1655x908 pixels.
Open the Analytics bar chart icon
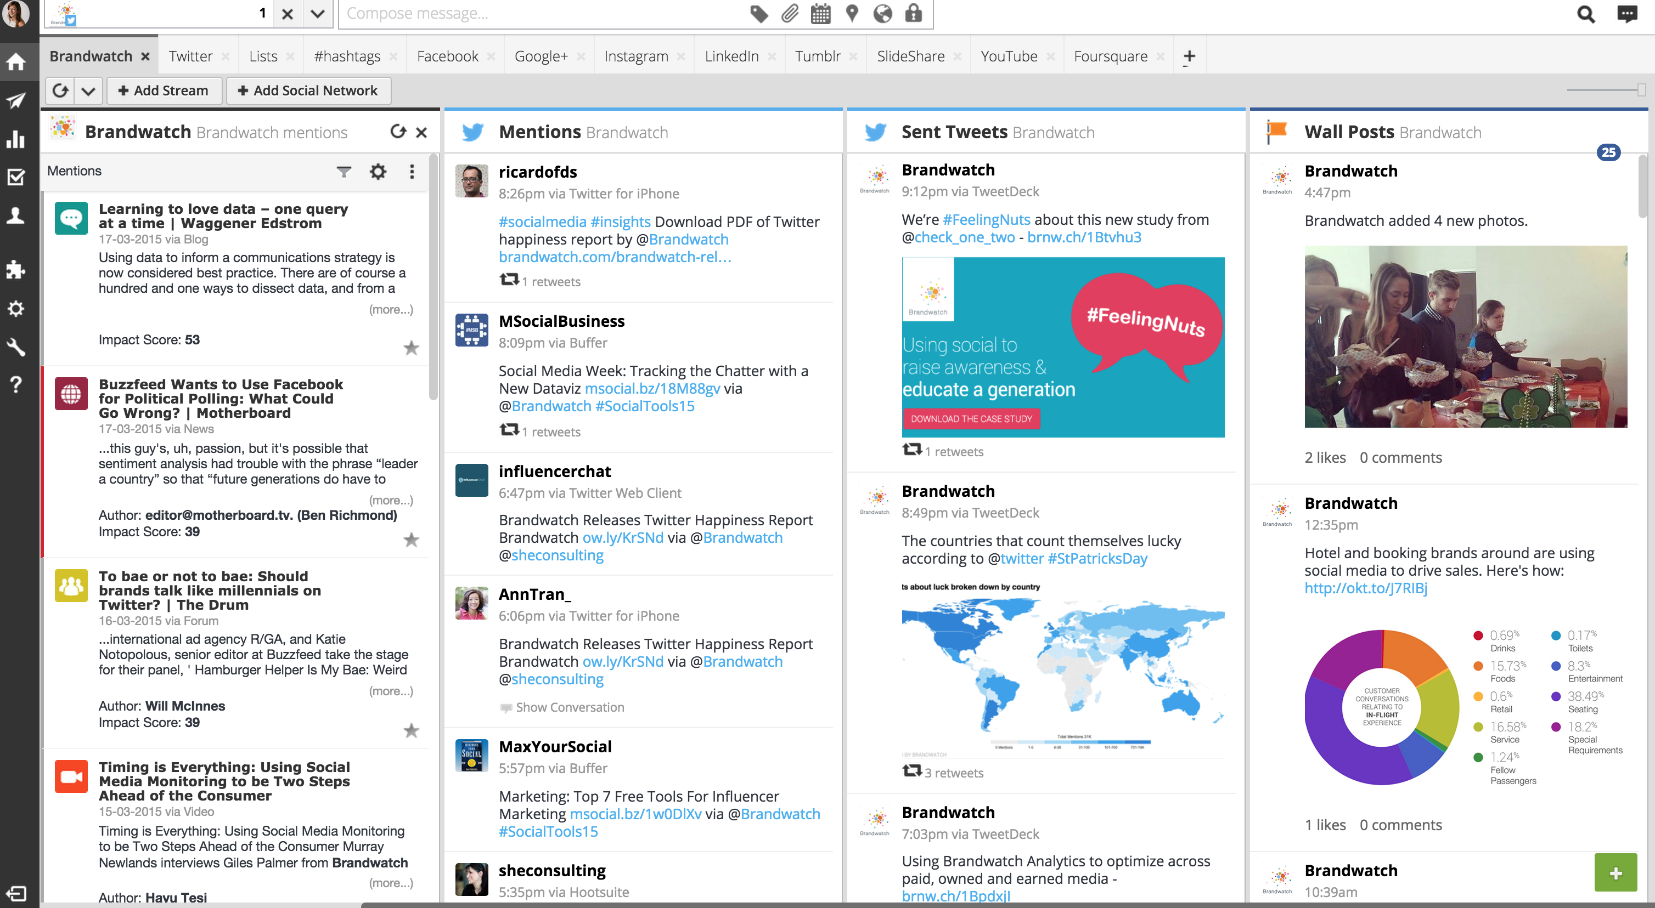(16, 139)
